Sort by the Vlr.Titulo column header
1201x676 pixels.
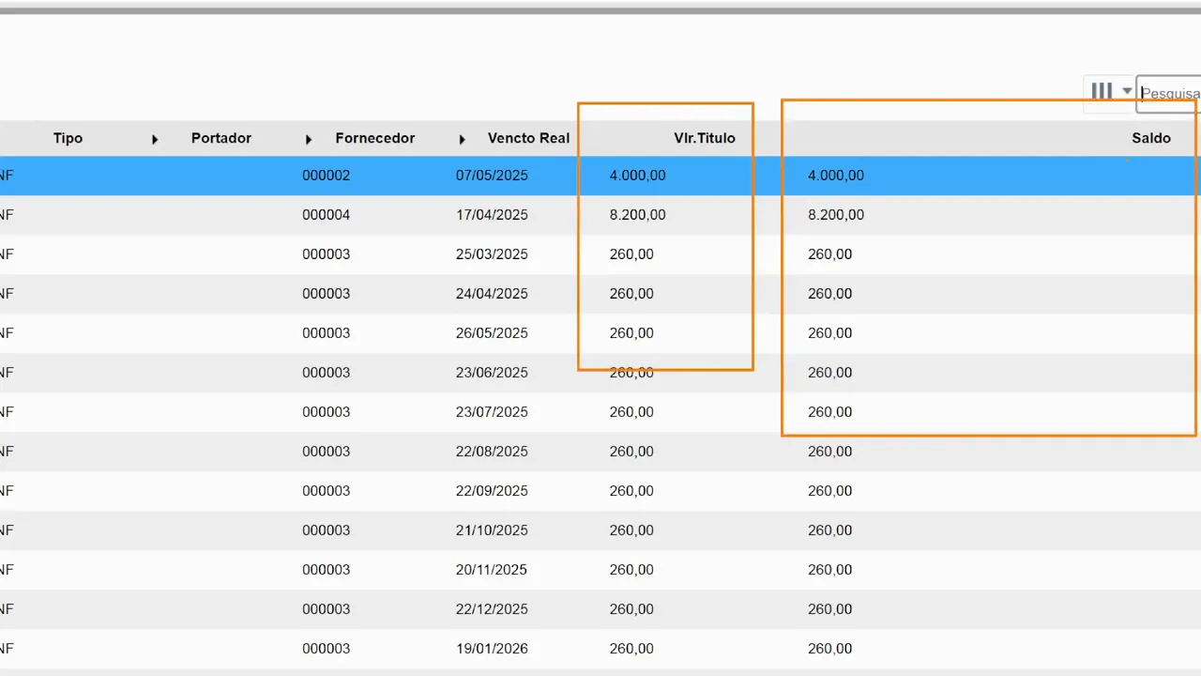704,138
